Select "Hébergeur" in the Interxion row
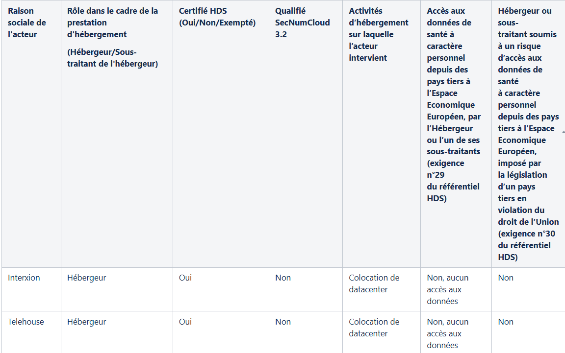 86,278
